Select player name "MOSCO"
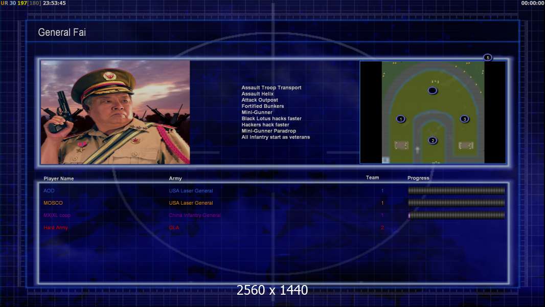Viewport: 545px width, 307px height. point(53,203)
